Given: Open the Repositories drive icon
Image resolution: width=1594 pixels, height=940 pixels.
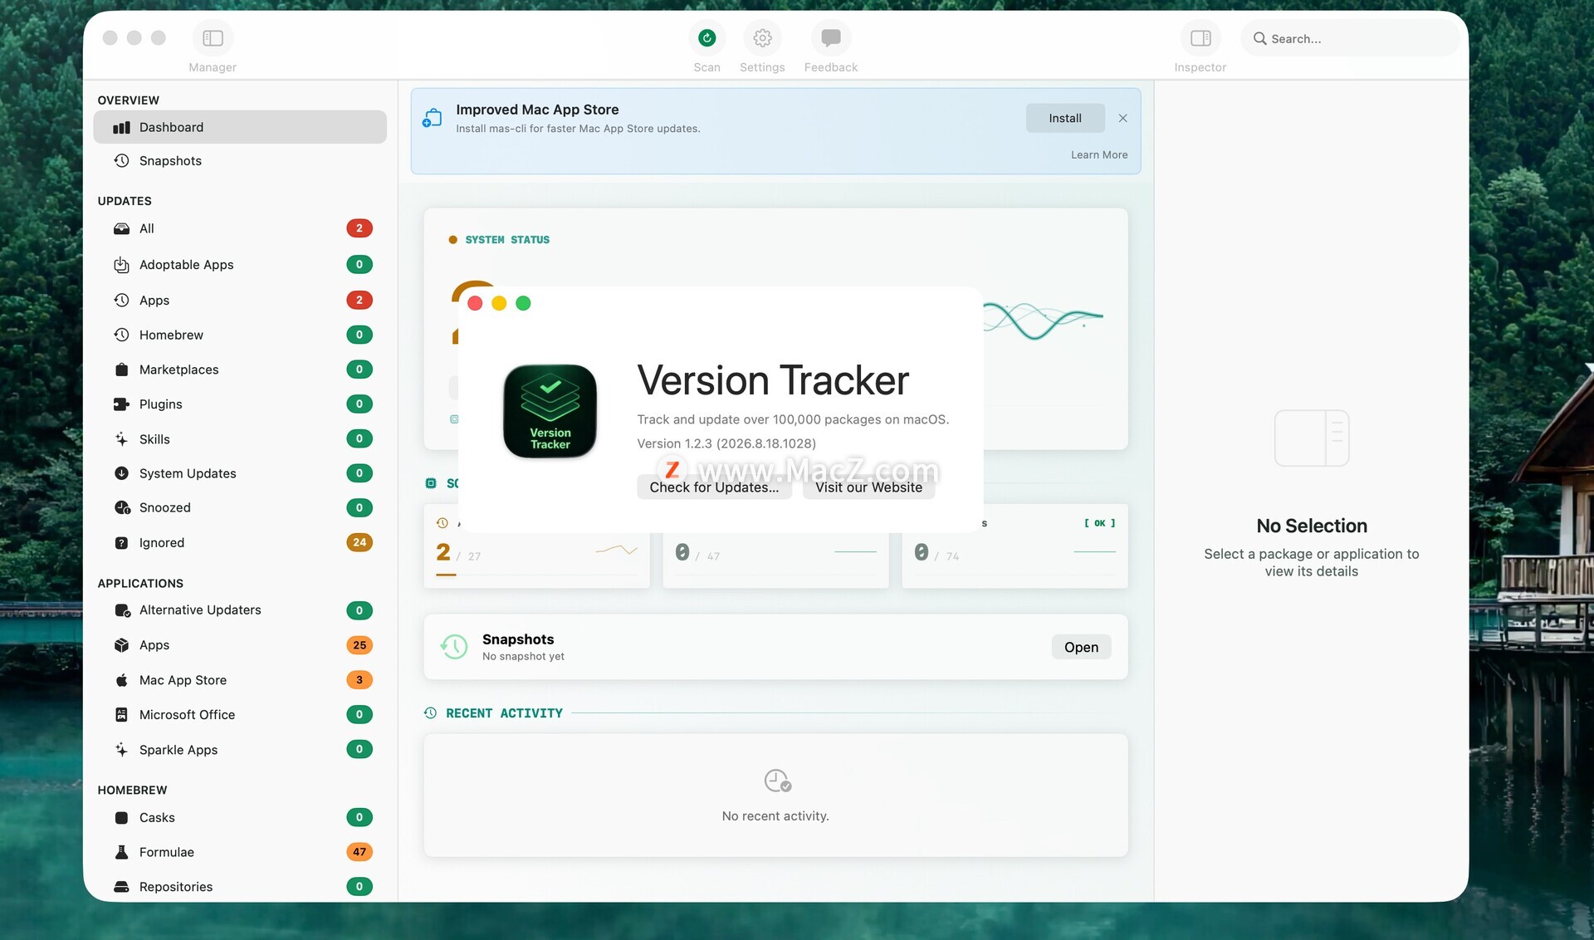Looking at the screenshot, I should [121, 887].
